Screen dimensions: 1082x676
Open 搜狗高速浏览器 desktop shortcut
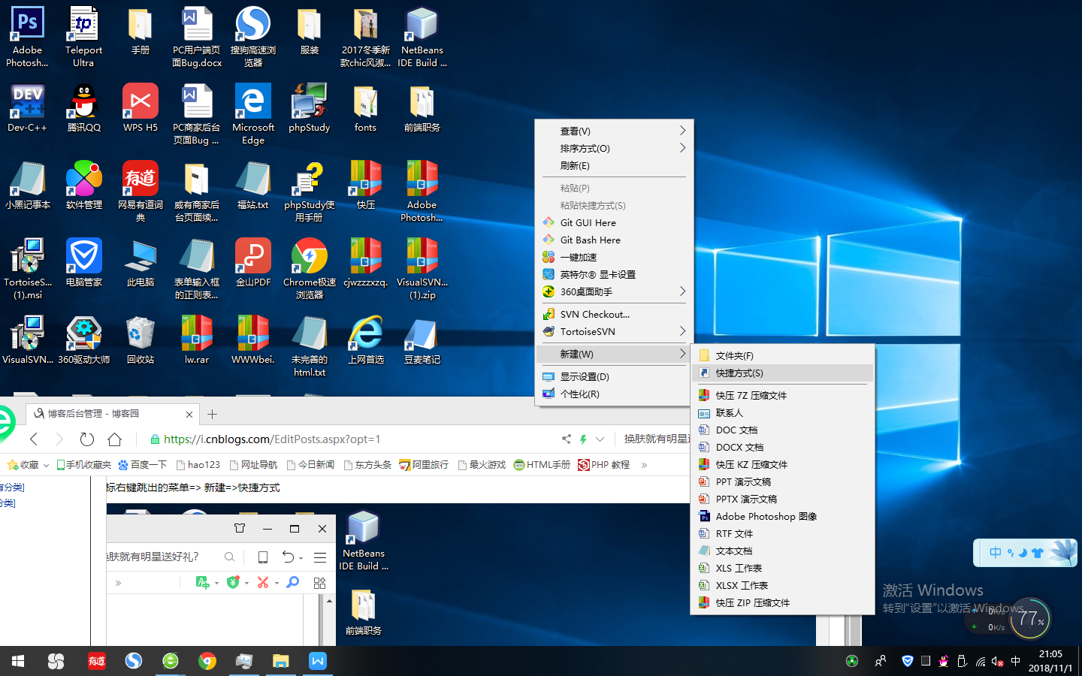pyautogui.click(x=253, y=37)
